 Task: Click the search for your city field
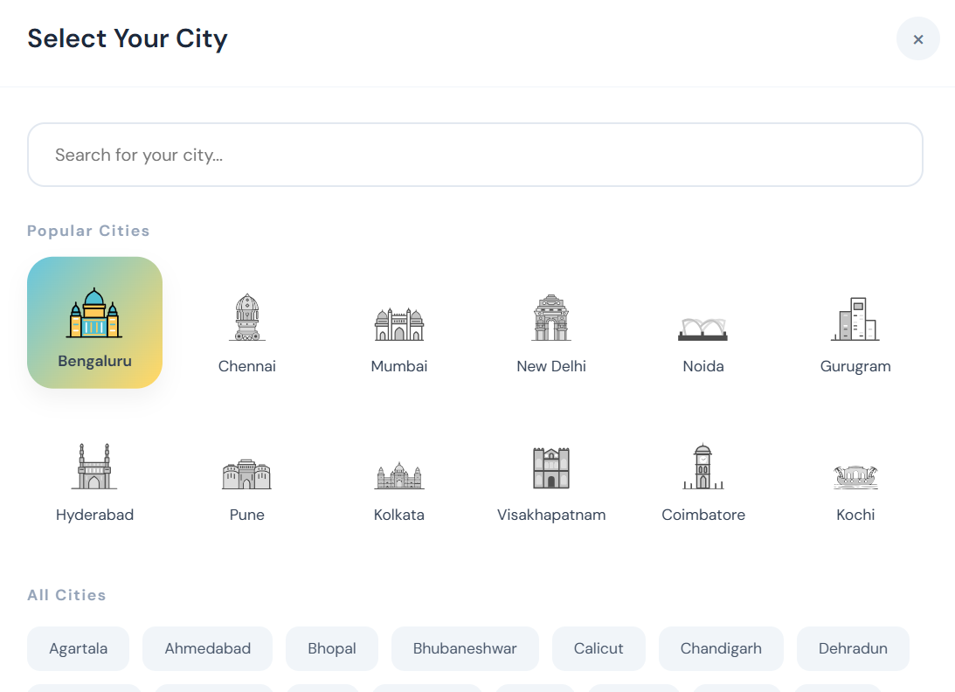click(x=475, y=155)
